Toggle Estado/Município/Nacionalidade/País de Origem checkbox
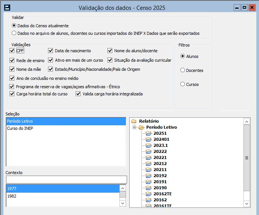The width and height of the screenshot is (259, 215). point(50,69)
